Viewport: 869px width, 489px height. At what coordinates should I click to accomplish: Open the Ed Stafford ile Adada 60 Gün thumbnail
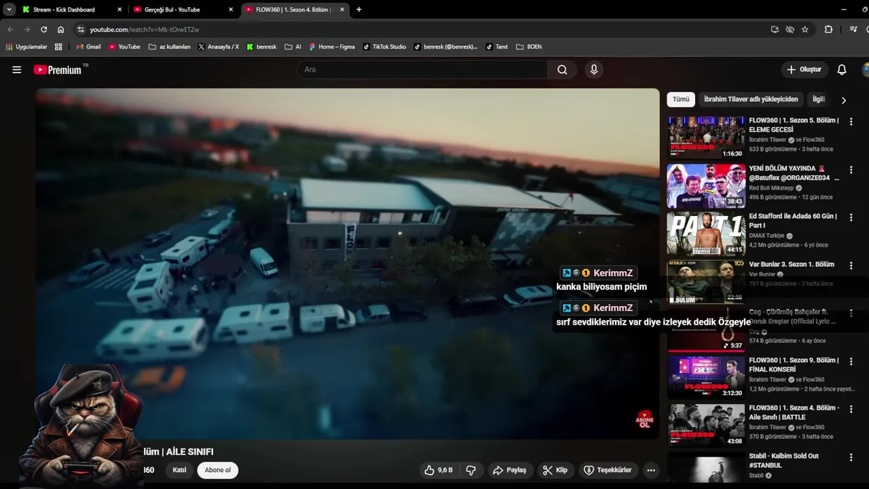click(706, 234)
